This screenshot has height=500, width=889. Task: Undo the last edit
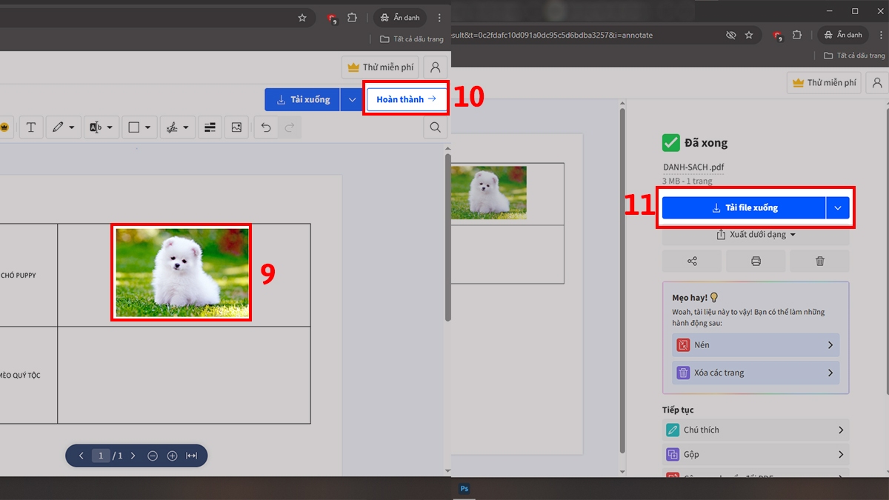pos(266,127)
